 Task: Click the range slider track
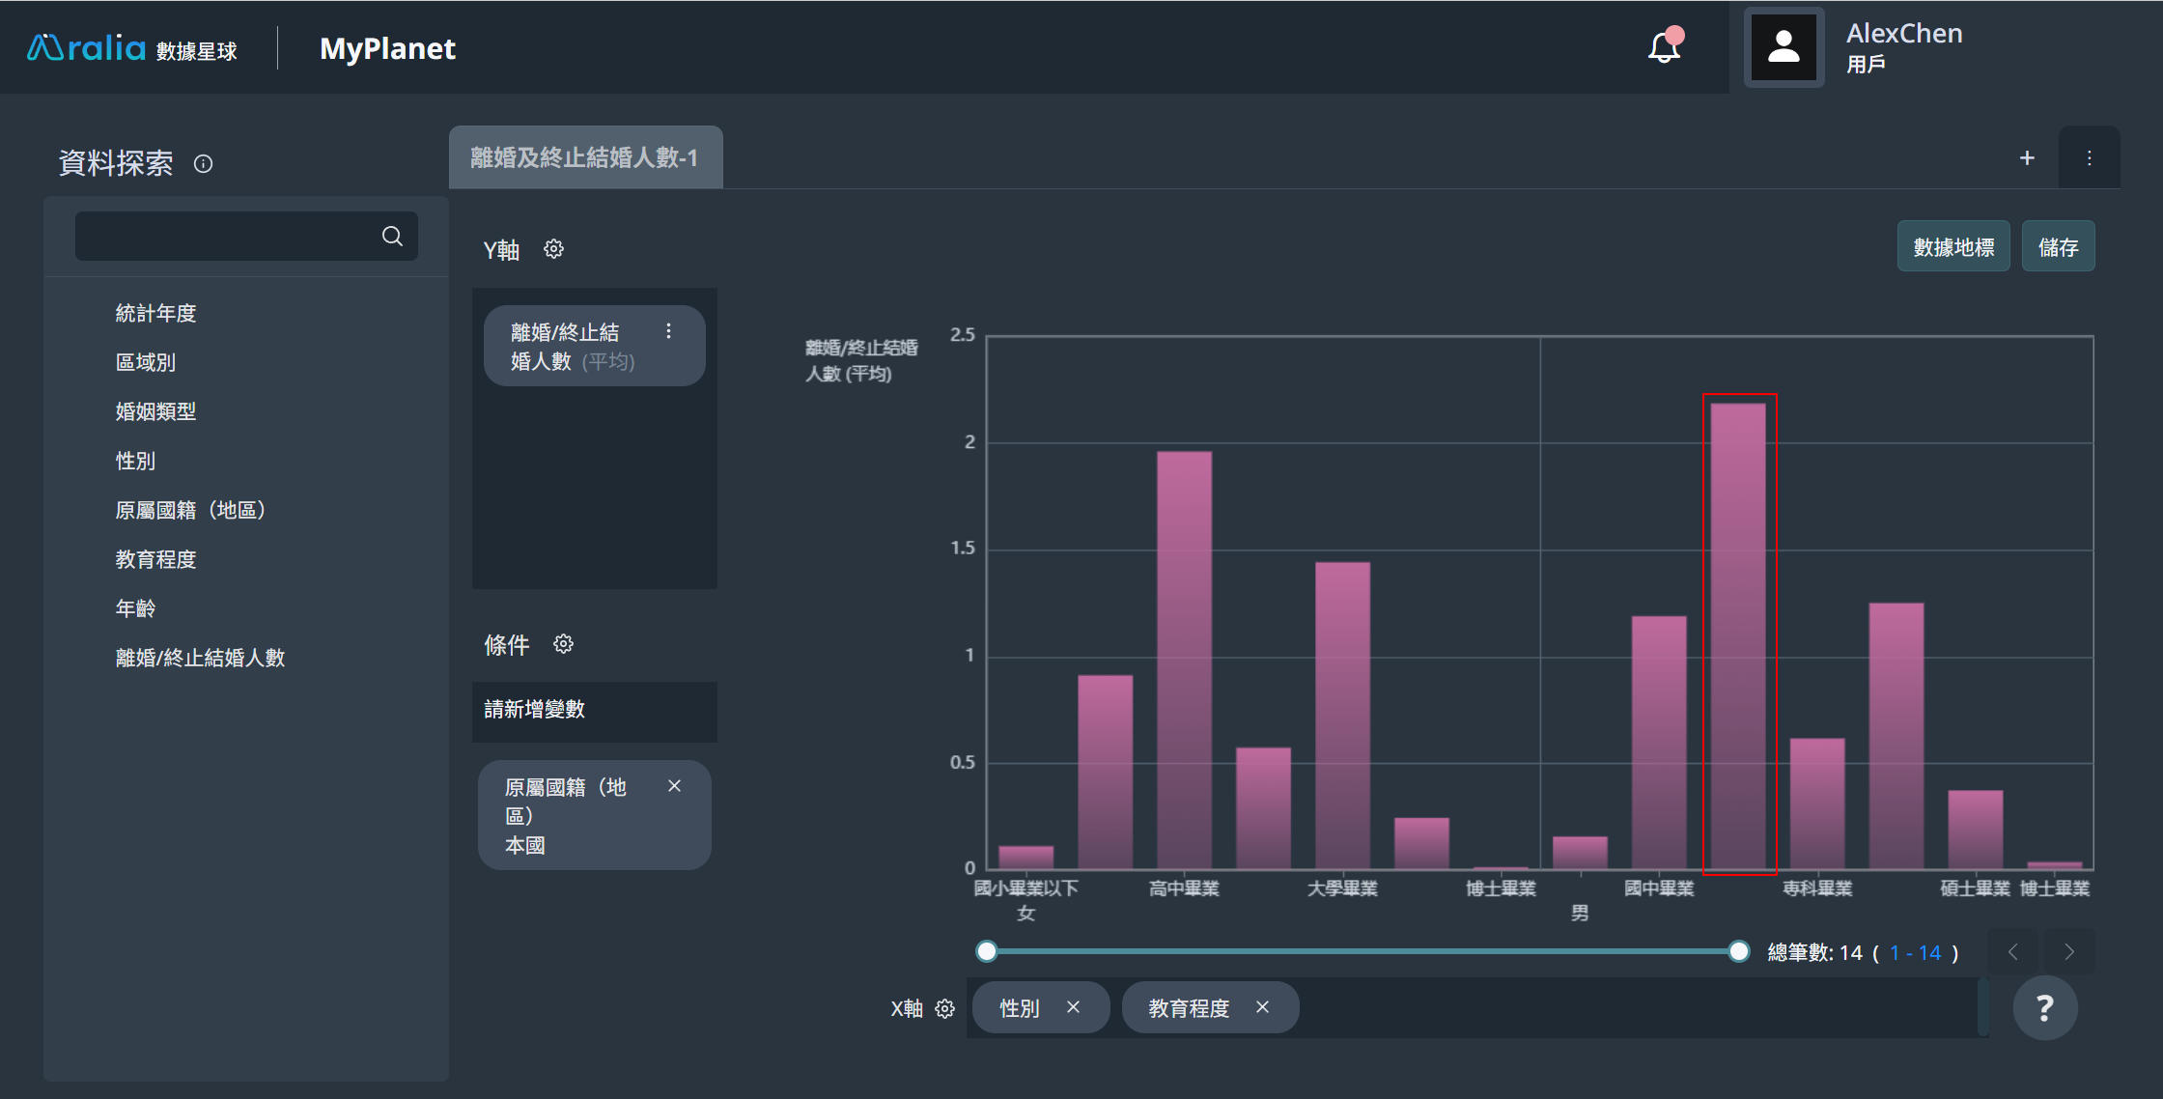coord(1362,951)
